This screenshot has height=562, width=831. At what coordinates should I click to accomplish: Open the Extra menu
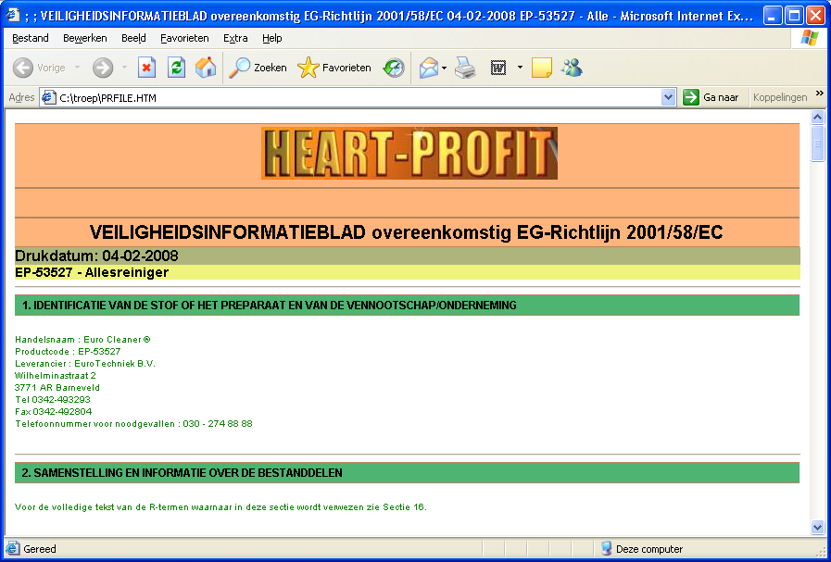(235, 38)
